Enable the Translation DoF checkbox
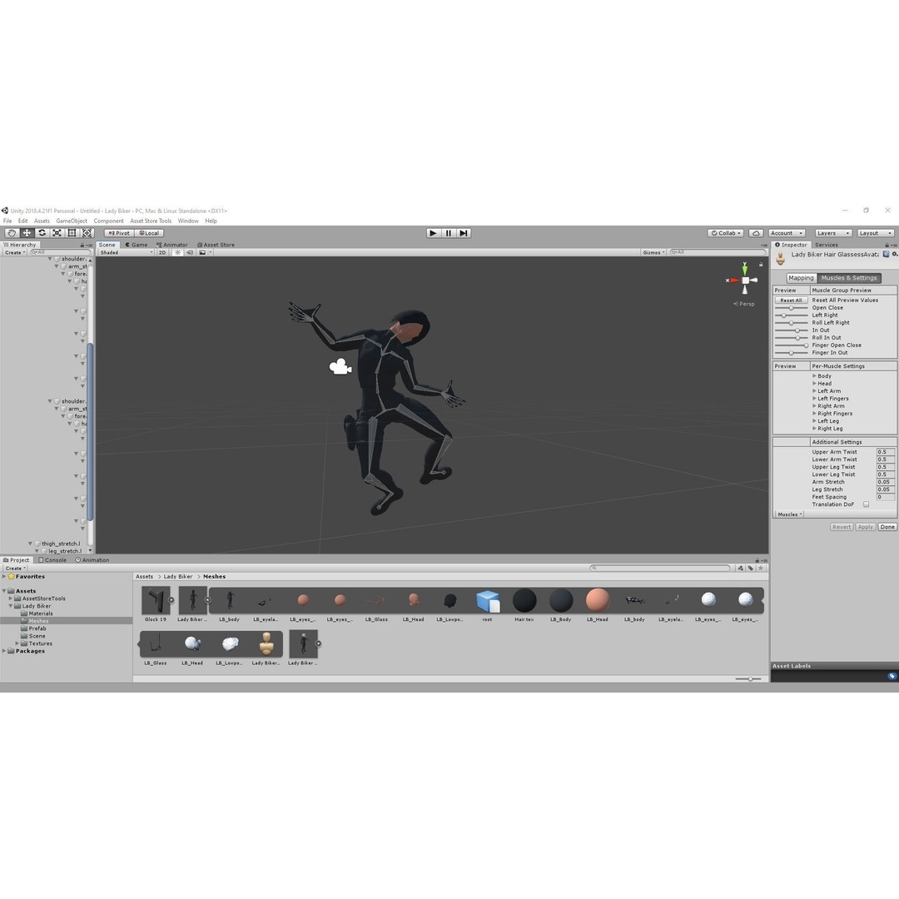899x899 pixels. pyautogui.click(x=867, y=504)
